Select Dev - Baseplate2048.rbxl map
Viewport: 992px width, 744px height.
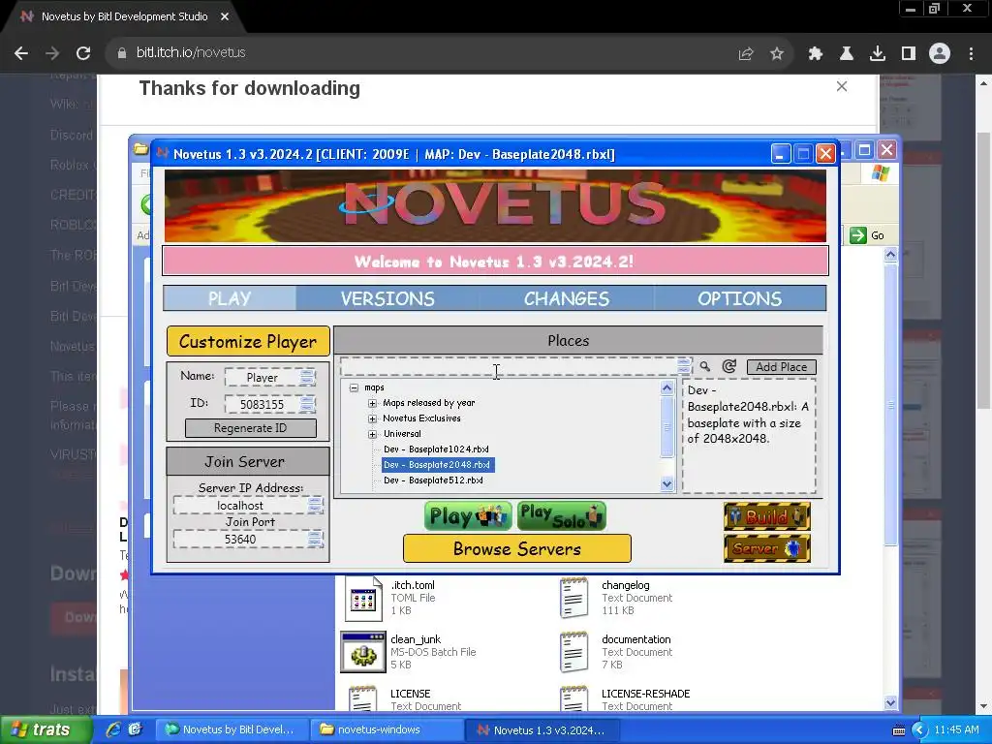coord(438,465)
